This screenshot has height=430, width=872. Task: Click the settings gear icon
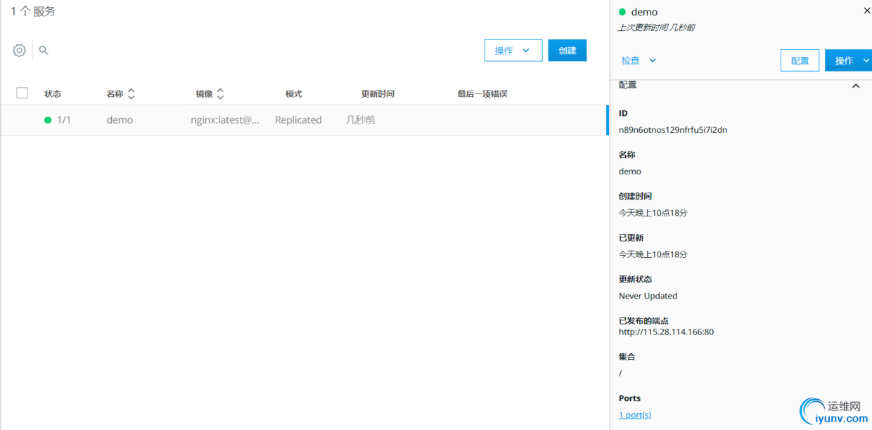point(20,51)
